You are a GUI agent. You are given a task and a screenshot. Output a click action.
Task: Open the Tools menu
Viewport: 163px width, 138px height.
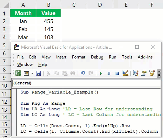point(127,57)
